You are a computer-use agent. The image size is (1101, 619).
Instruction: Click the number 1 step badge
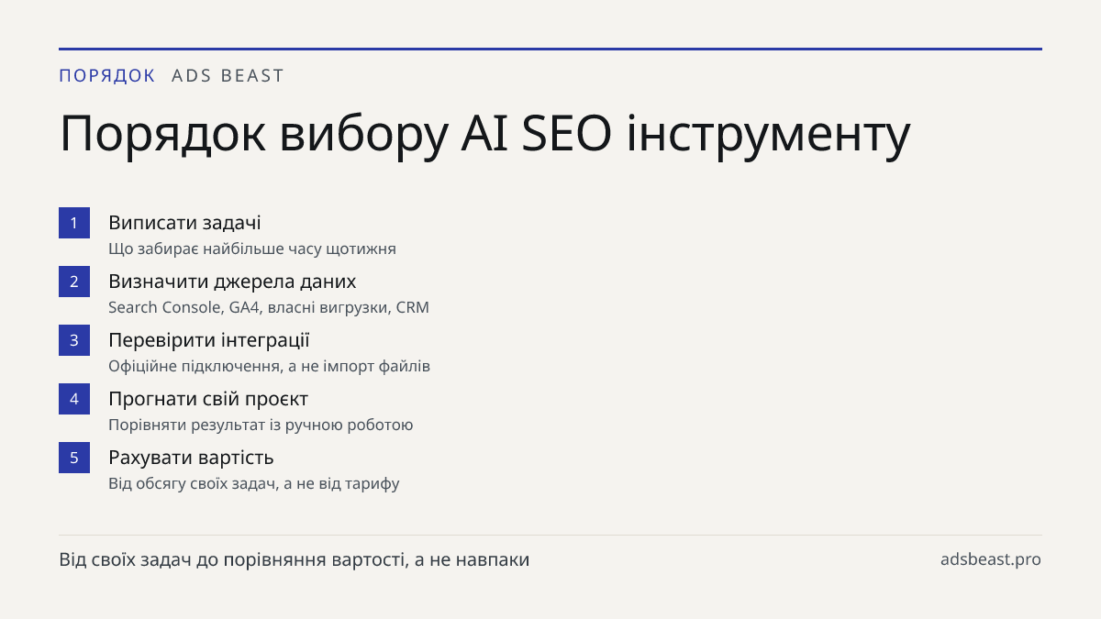click(x=74, y=223)
